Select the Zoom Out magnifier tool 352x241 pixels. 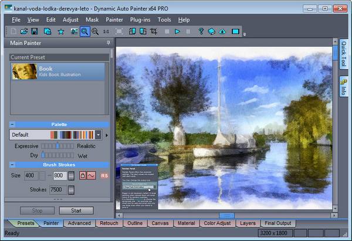tap(96, 31)
